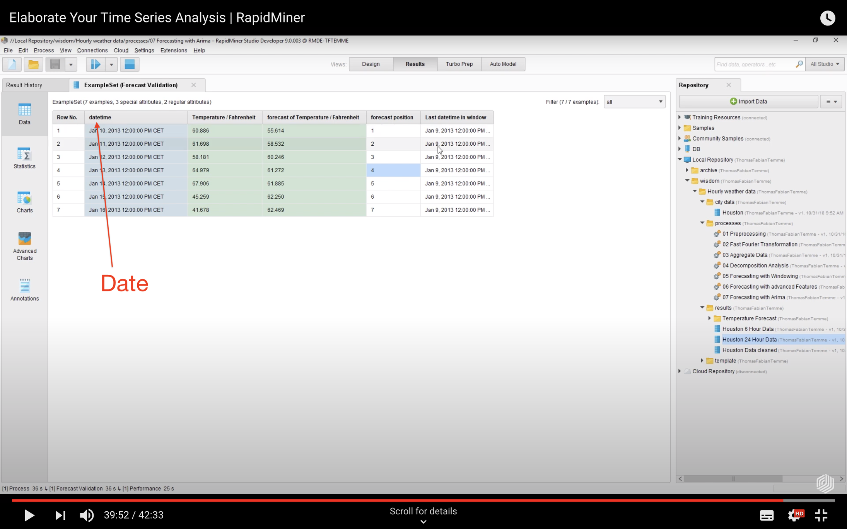Image resolution: width=847 pixels, height=529 pixels.
Task: Open the Extensions menu
Action: [174, 50]
